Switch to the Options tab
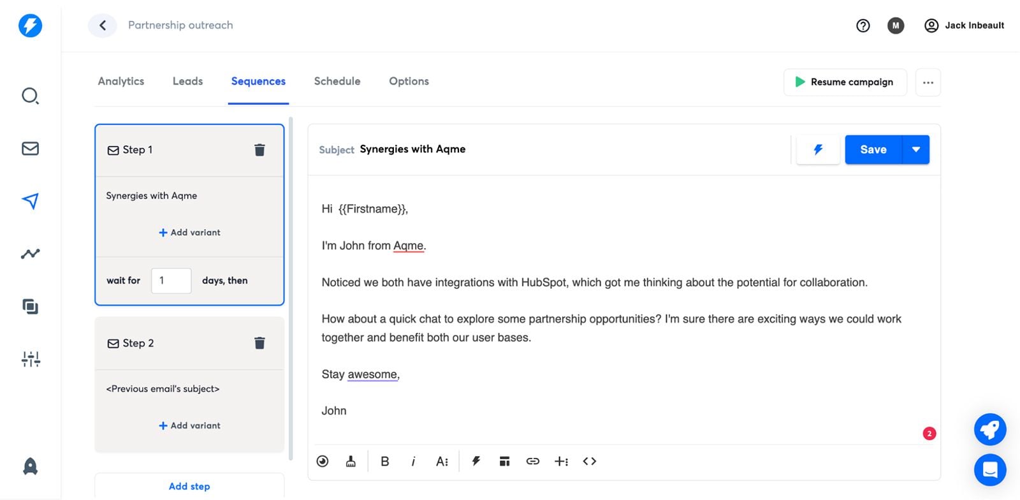Viewport: 1020px width, 500px height. click(409, 82)
